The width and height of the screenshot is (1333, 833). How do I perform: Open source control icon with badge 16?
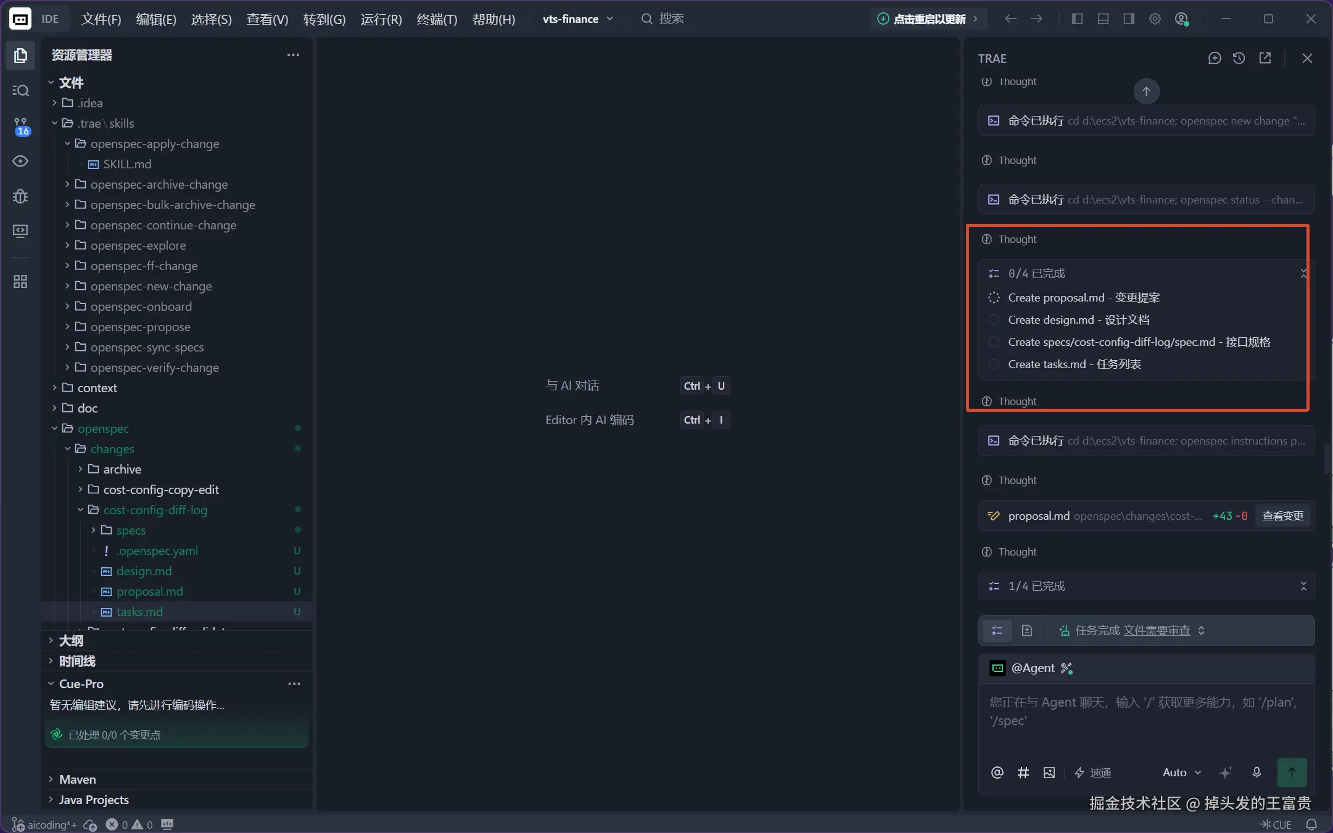[20, 126]
